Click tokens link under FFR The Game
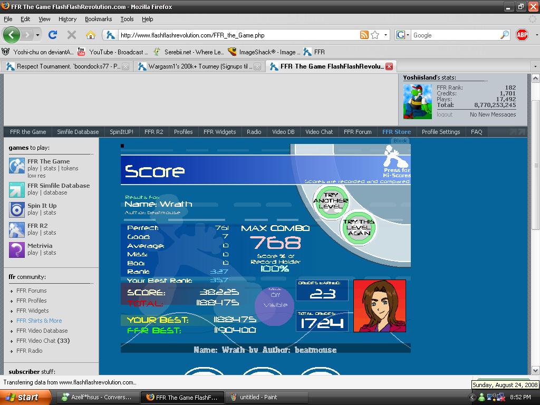This screenshot has width=540, height=405. pyautogui.click(x=70, y=168)
